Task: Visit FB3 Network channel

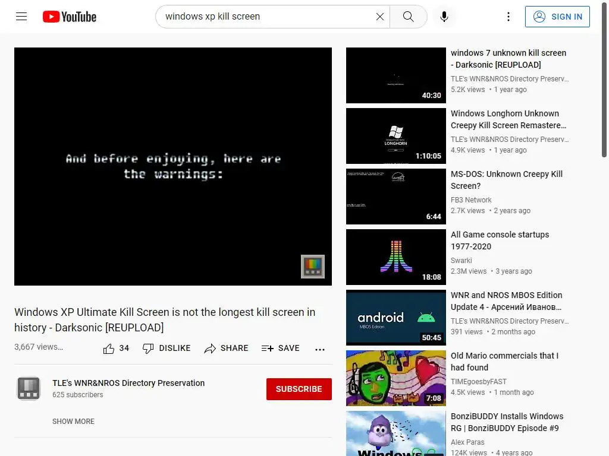Action: (471, 199)
